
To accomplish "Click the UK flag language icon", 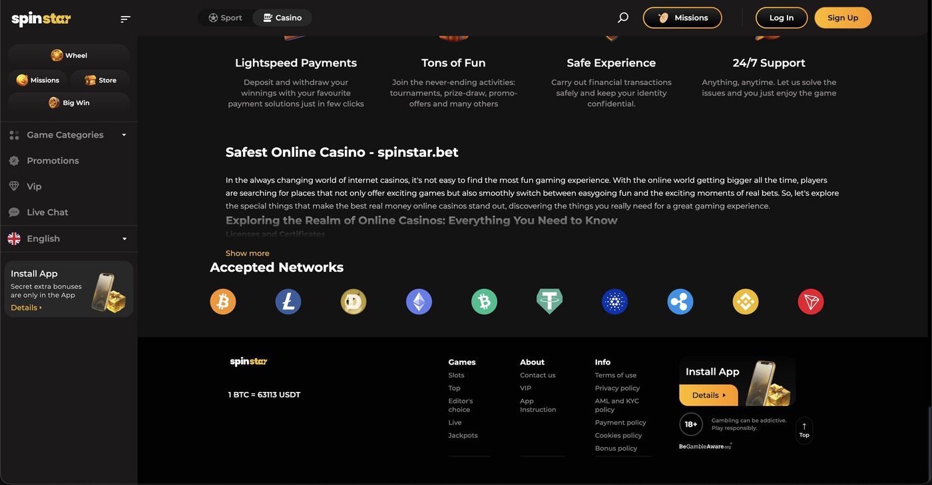I will [x=14, y=239].
